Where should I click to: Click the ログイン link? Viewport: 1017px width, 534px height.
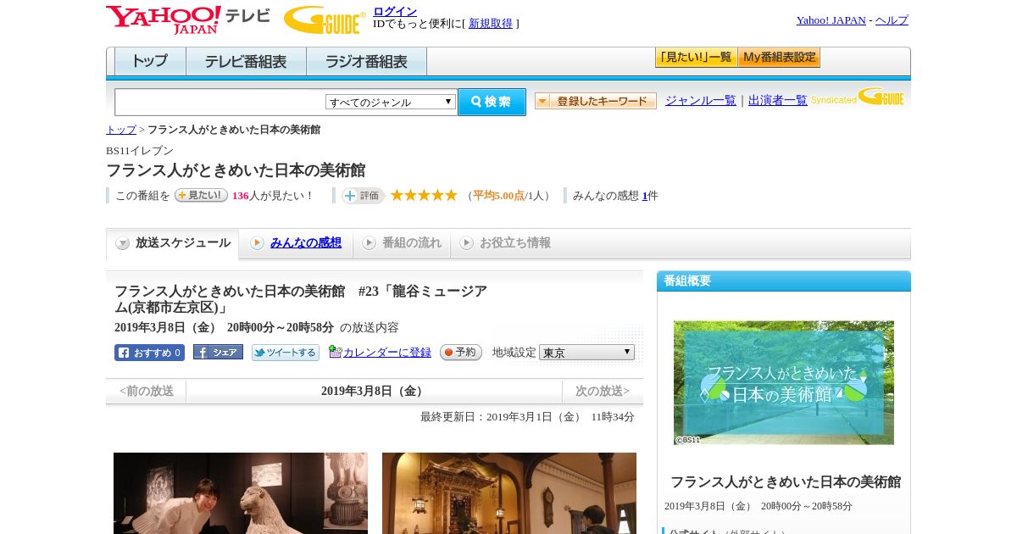tap(395, 11)
